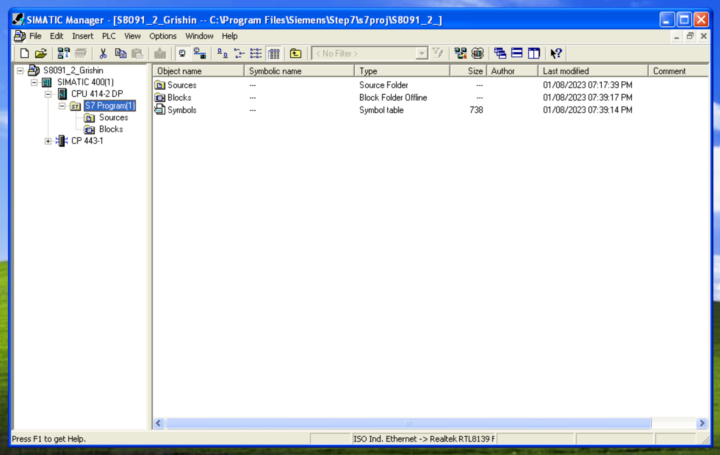Click "Symbol table" type cell
This screenshot has width=720, height=455.
381,110
